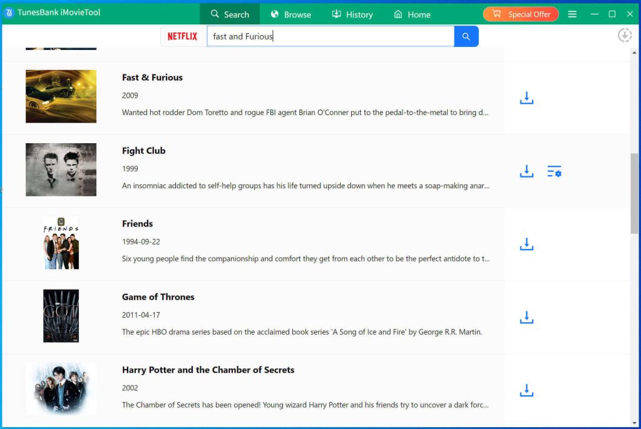Viewport: 641px width, 429px height.
Task: Go to the Home tab
Action: [412, 14]
